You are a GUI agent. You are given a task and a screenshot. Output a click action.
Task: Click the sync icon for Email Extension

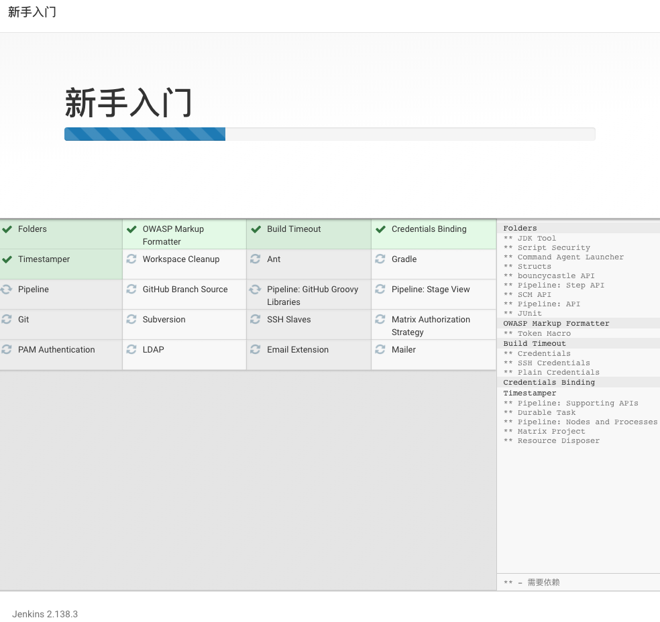click(255, 349)
